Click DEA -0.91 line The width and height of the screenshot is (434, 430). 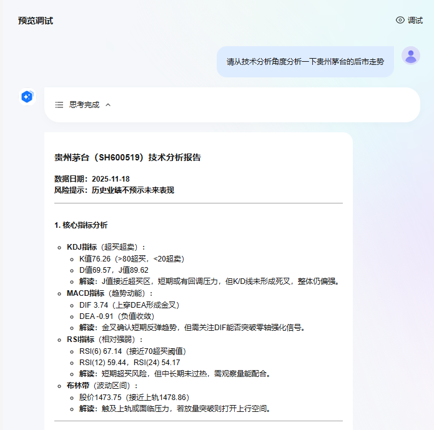pyautogui.click(x=117, y=316)
